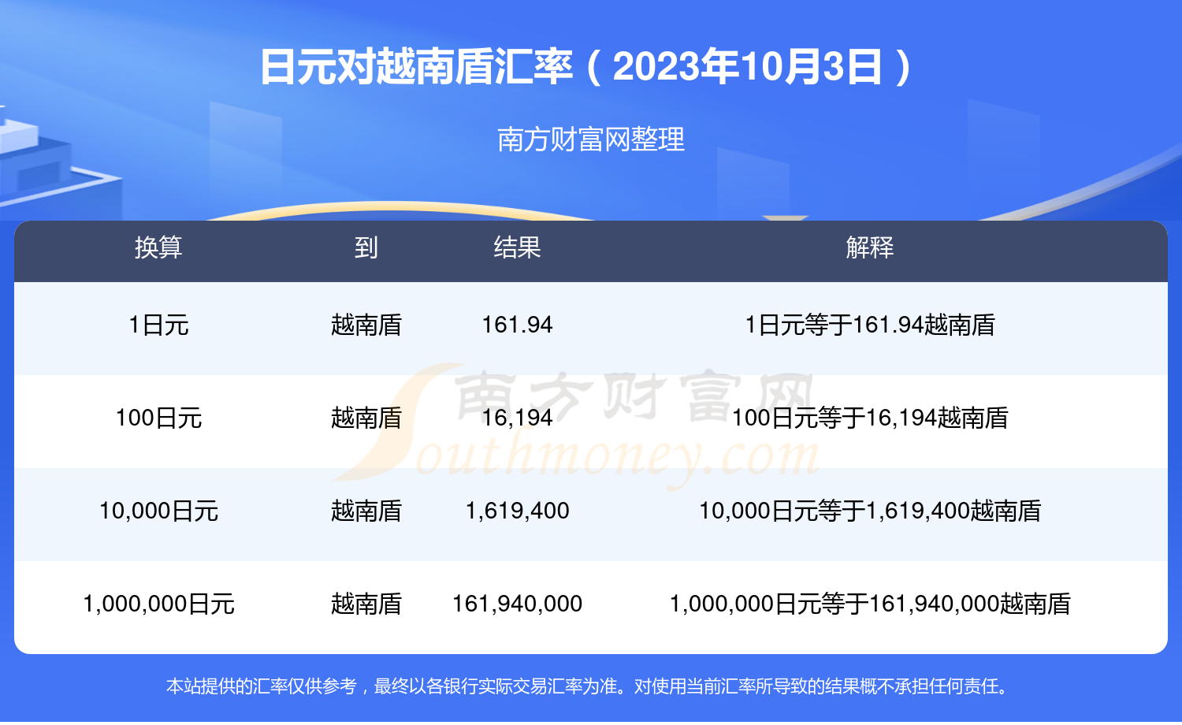The height and width of the screenshot is (725, 1182).
Task: Click the 到 column header
Action: [x=366, y=247]
